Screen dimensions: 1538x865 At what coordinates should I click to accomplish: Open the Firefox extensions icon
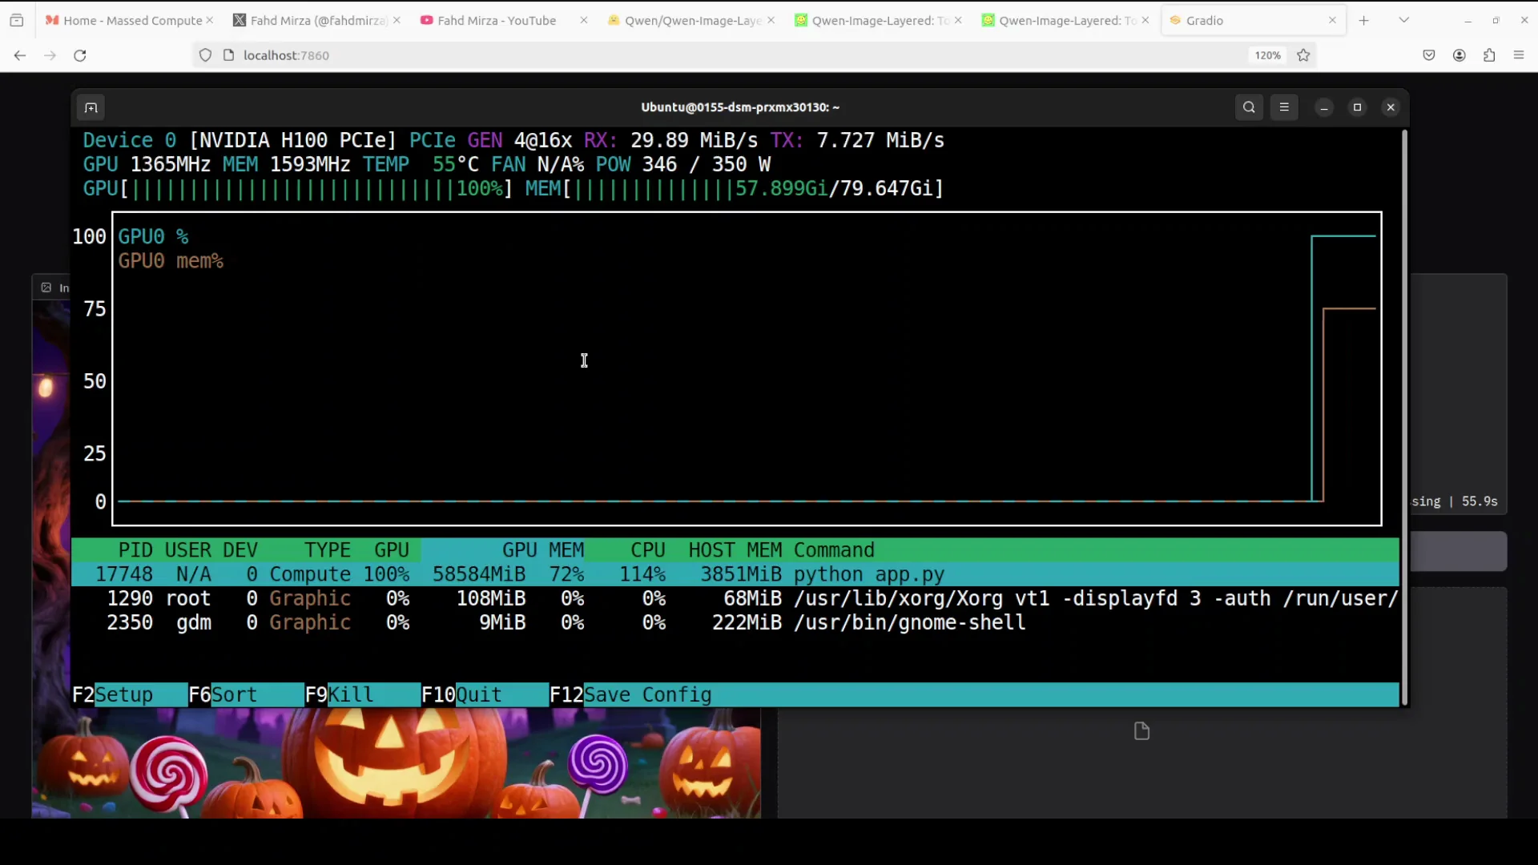[x=1489, y=55]
